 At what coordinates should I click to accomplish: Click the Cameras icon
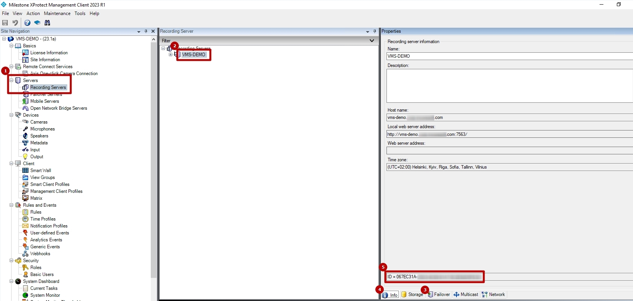tap(25, 122)
